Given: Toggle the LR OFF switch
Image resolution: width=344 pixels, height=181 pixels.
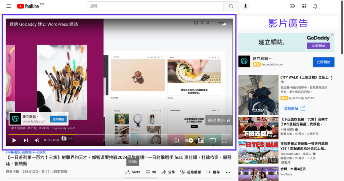Looking at the screenshot, I should coord(67,139).
